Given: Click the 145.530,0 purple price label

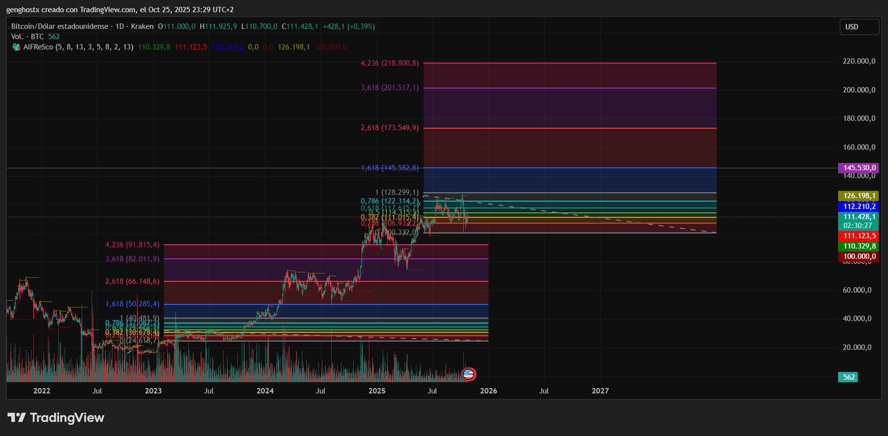Looking at the screenshot, I should coord(858,168).
